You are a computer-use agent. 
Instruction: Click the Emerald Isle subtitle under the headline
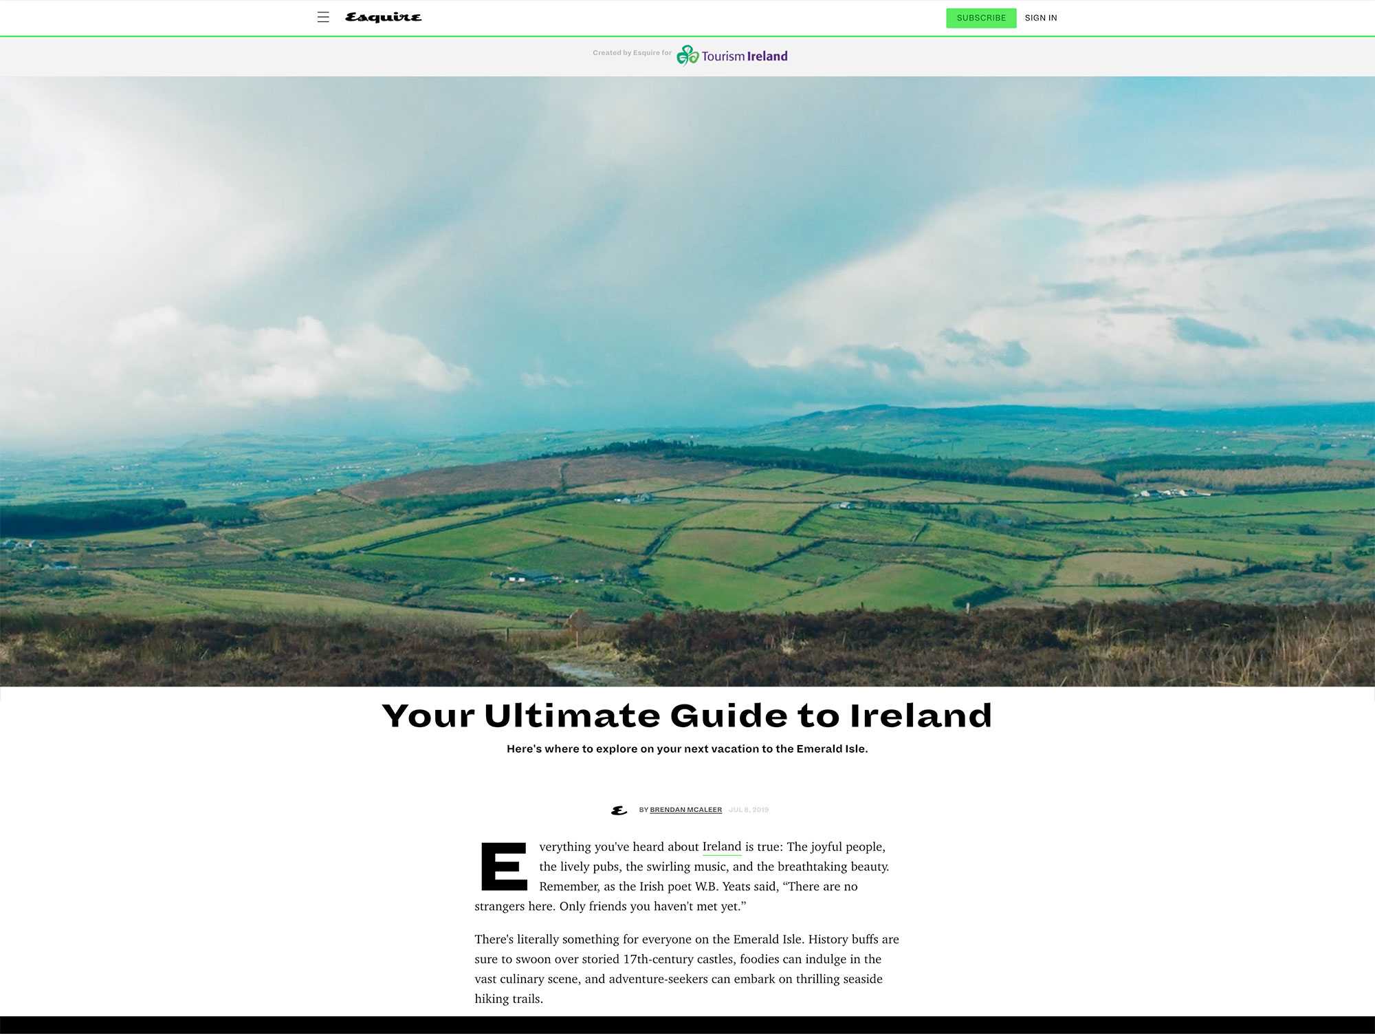tap(687, 748)
